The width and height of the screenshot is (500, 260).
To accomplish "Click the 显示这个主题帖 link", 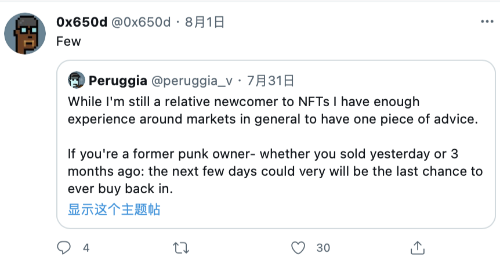I will [114, 210].
